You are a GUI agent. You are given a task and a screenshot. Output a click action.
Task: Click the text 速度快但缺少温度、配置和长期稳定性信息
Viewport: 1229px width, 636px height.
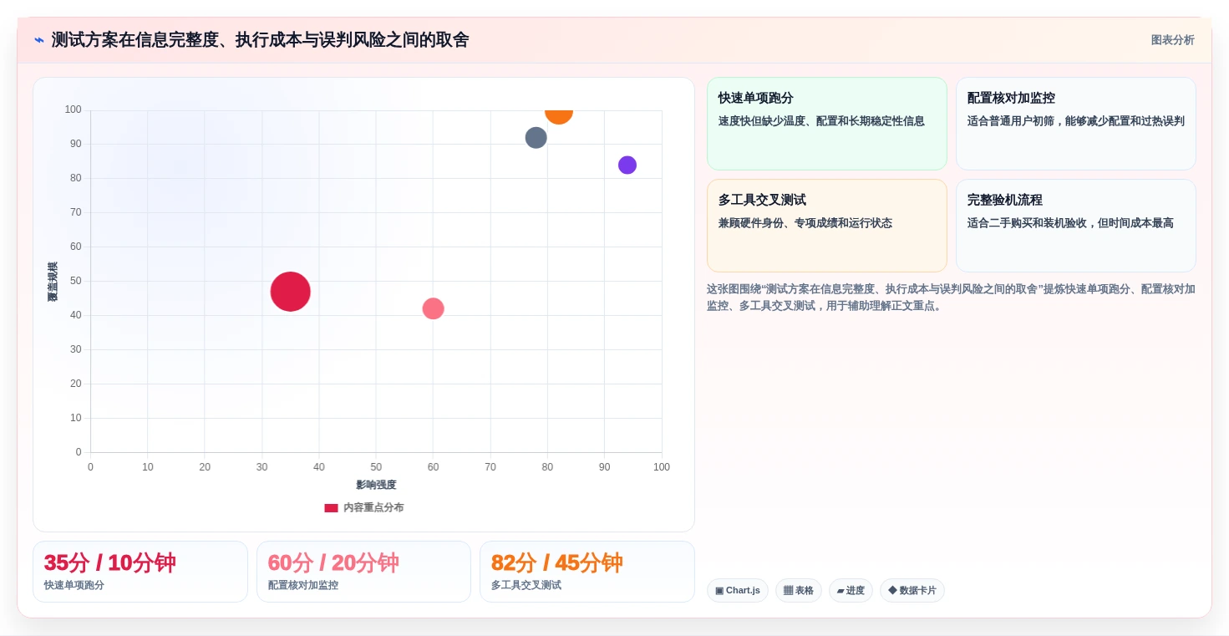pos(821,121)
